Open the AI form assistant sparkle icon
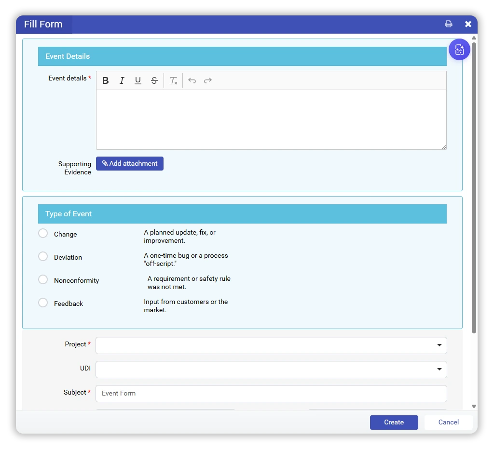This screenshot has height=449, width=494. (x=459, y=49)
